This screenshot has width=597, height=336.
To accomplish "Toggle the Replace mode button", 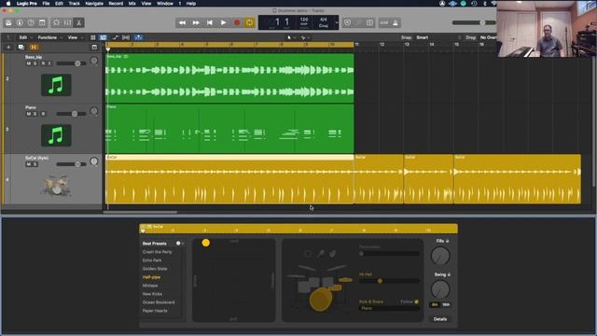I will (347, 22).
